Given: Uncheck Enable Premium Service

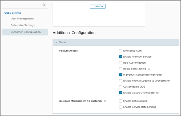Looking at the screenshot, I should coord(121,57).
